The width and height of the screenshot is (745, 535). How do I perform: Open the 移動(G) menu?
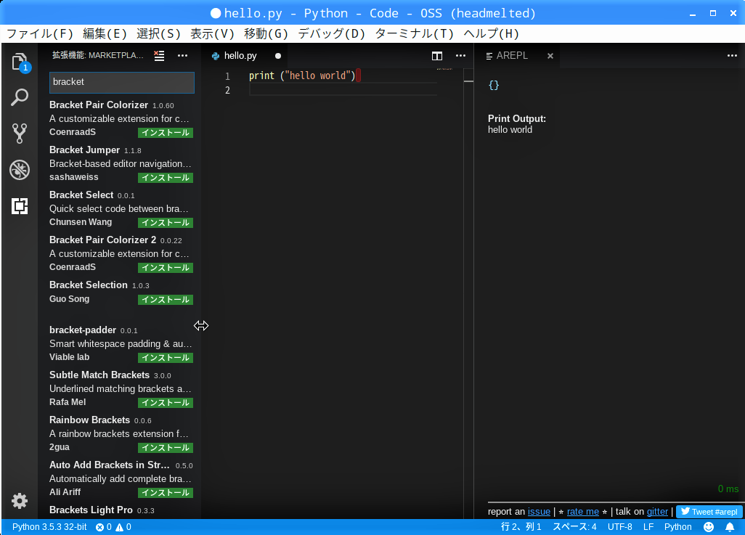tap(266, 33)
